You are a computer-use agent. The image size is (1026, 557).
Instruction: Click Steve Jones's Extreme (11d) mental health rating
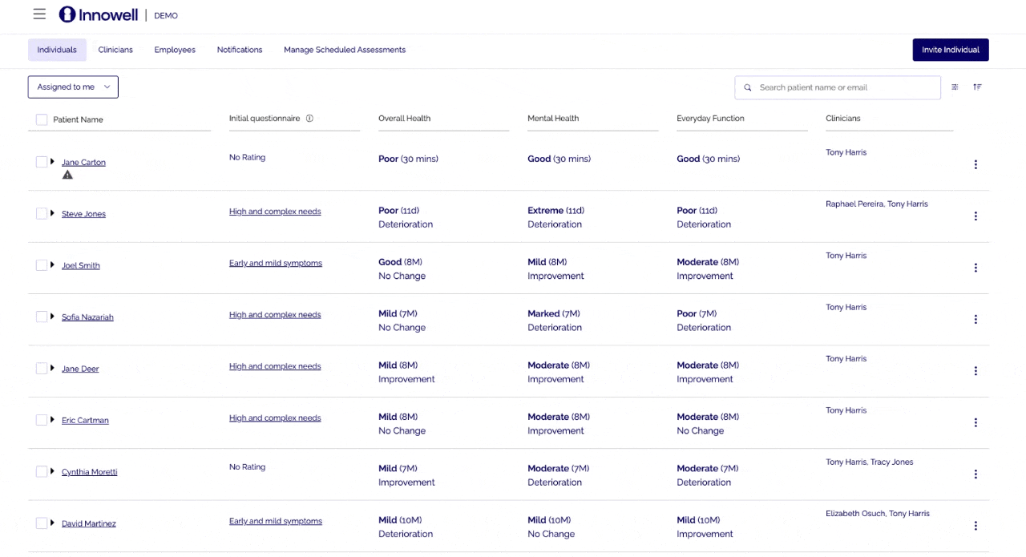pos(555,211)
